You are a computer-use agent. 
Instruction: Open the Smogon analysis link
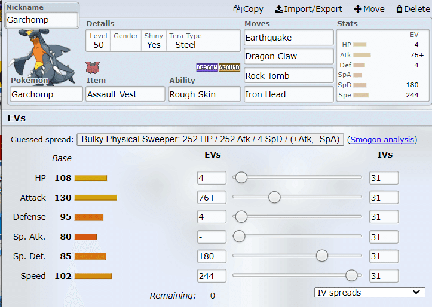[x=382, y=140]
